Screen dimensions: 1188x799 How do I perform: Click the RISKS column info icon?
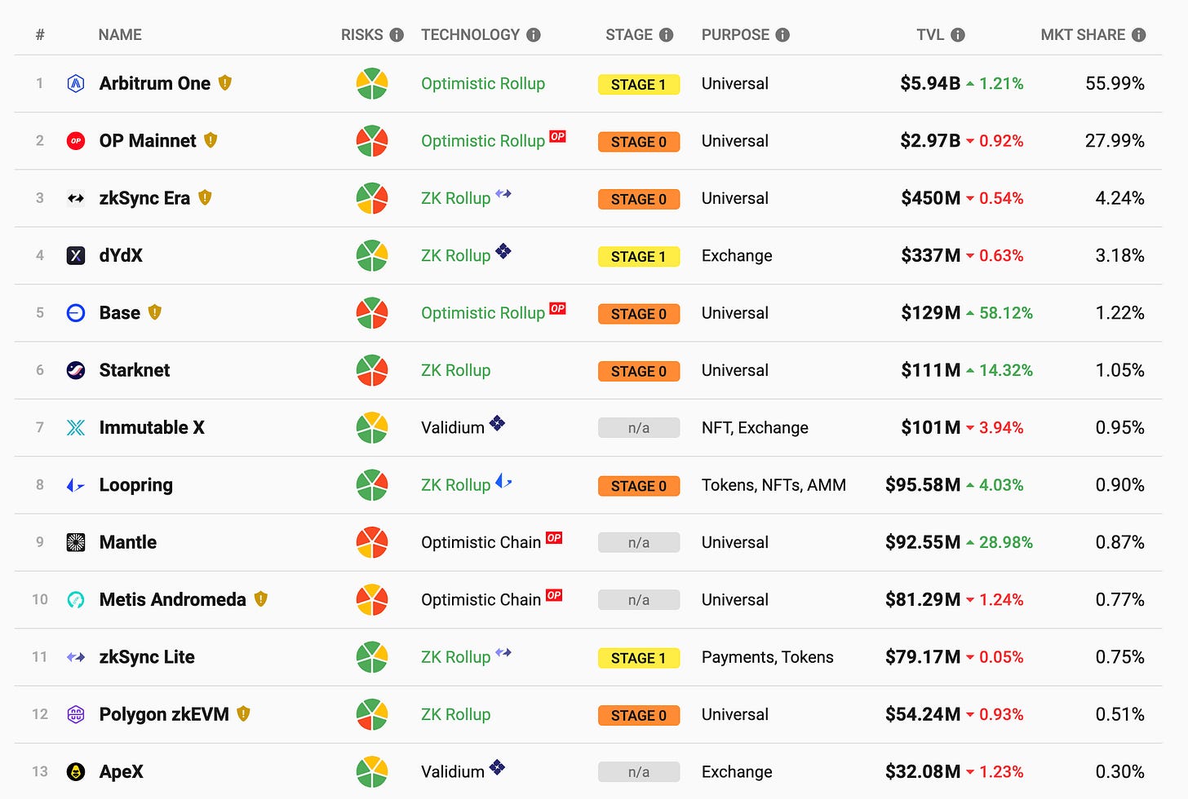pyautogui.click(x=397, y=35)
